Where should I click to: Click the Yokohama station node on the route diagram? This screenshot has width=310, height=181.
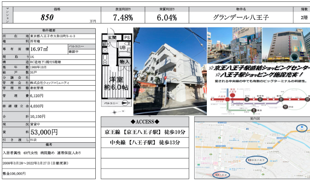click(254, 111)
